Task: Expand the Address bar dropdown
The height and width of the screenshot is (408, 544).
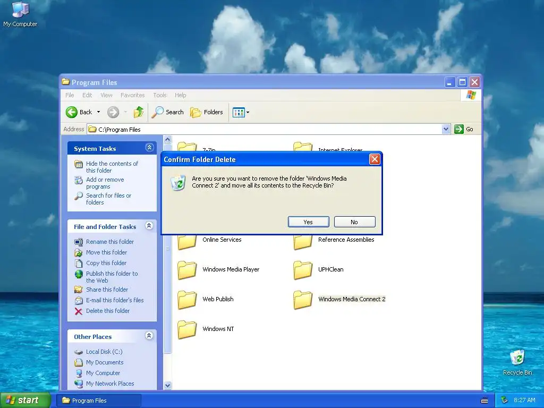Action: pyautogui.click(x=446, y=130)
